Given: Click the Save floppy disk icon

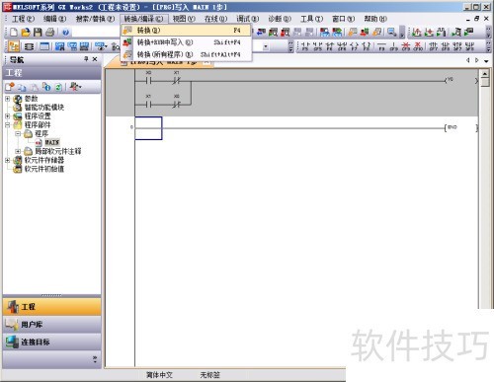Looking at the screenshot, I should pyautogui.click(x=38, y=32).
